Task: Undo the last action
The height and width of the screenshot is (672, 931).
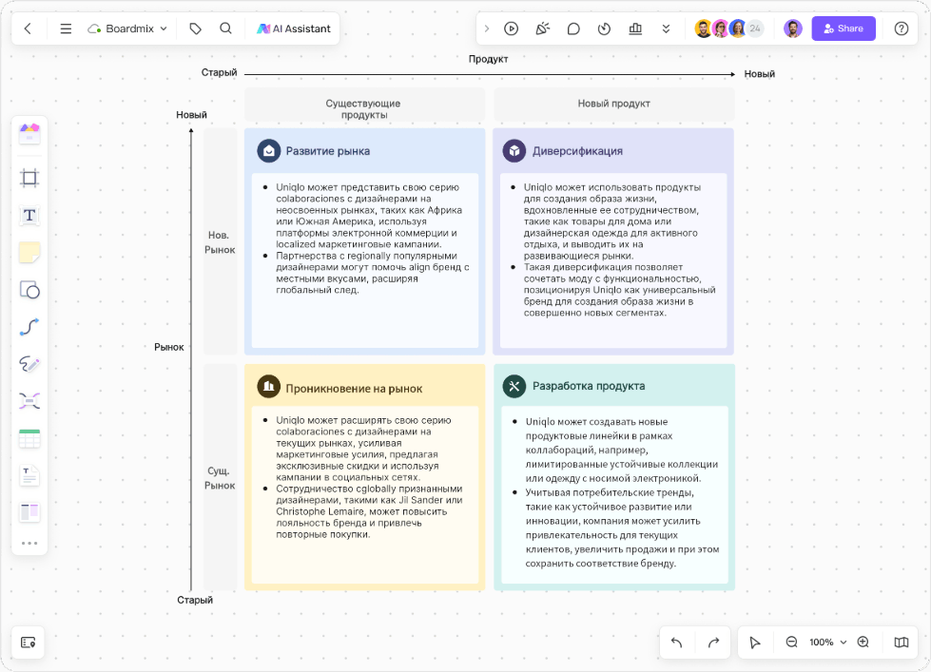Action: (676, 643)
